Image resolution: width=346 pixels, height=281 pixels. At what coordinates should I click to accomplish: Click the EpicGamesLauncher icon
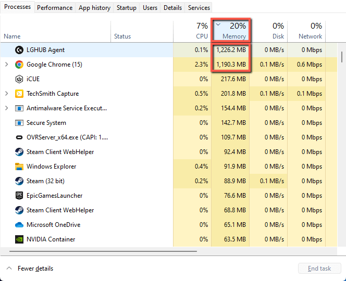coord(19,196)
